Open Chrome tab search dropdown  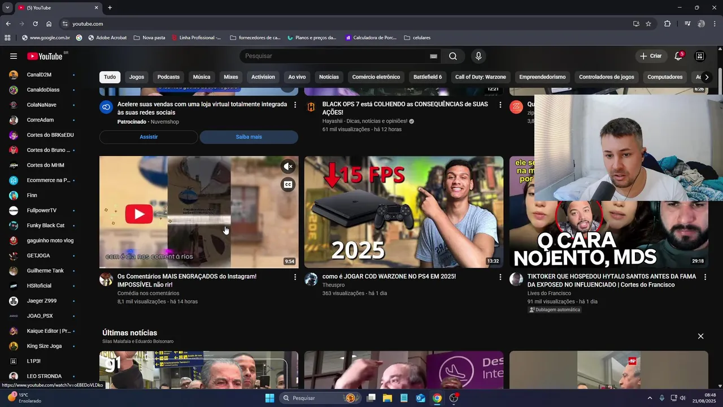pos(7,7)
